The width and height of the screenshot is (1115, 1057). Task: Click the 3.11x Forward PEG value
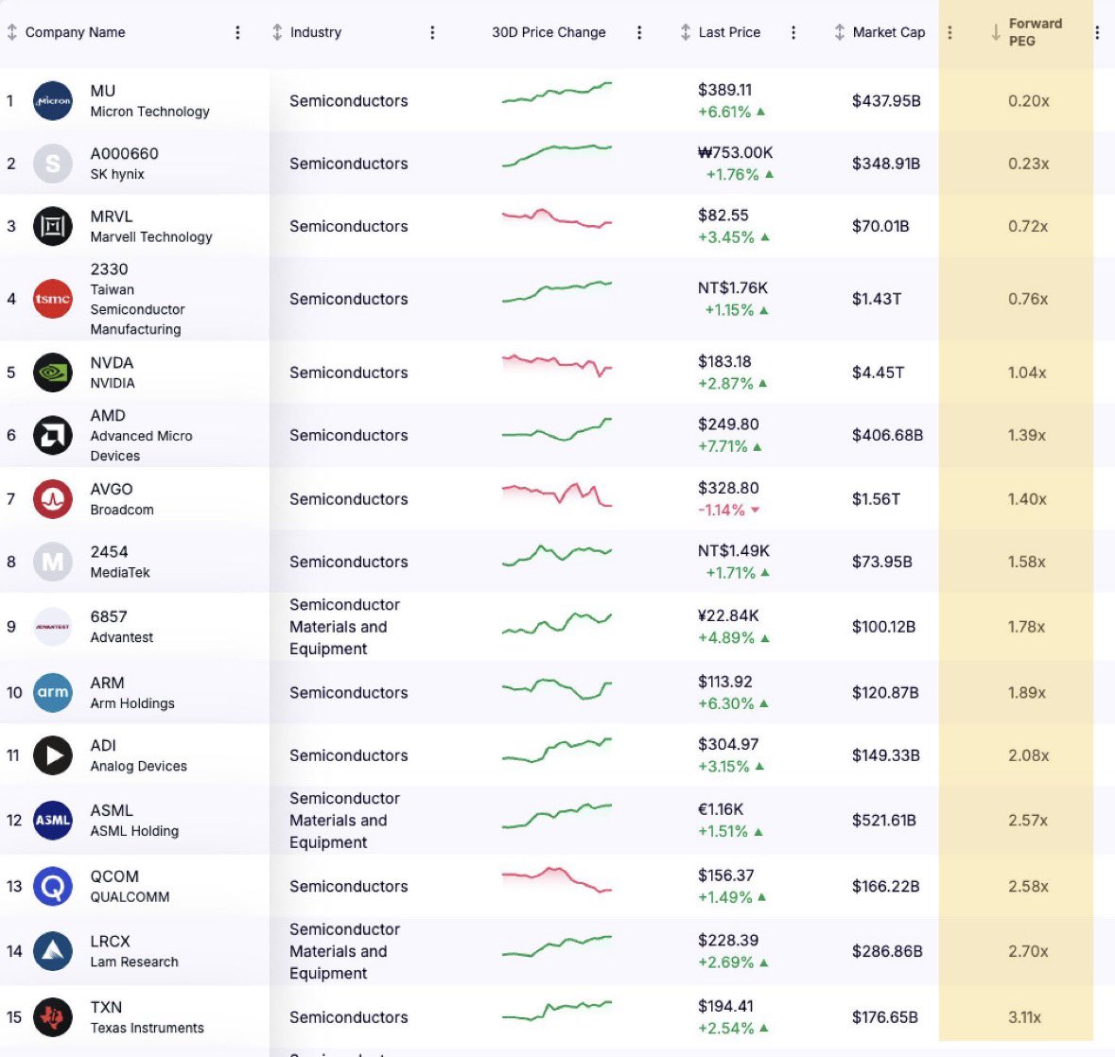tap(1025, 1017)
